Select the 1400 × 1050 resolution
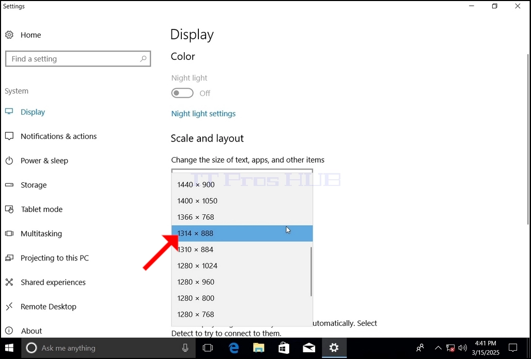The width and height of the screenshot is (531, 359). click(x=242, y=201)
